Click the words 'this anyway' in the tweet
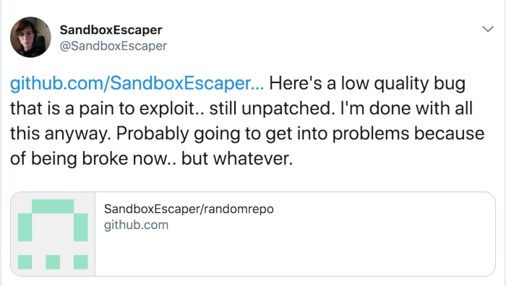This screenshot has width=506, height=286. pos(59,134)
